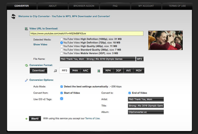Open the Terms of Use link
Viewport: 198px width, 134px height.
coord(92,119)
